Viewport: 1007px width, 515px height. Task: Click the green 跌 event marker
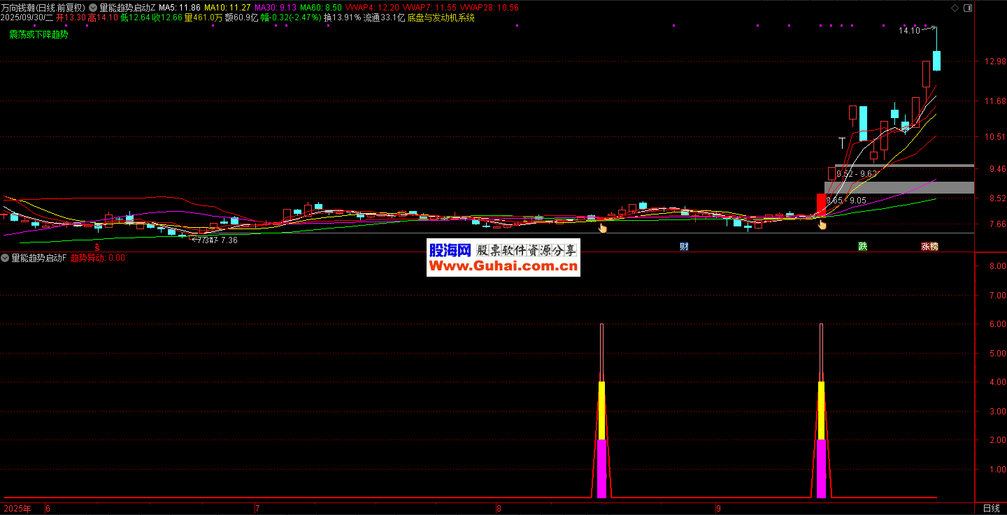[863, 247]
